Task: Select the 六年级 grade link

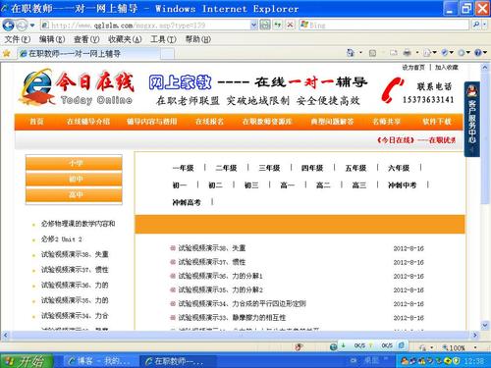Action: pos(399,168)
